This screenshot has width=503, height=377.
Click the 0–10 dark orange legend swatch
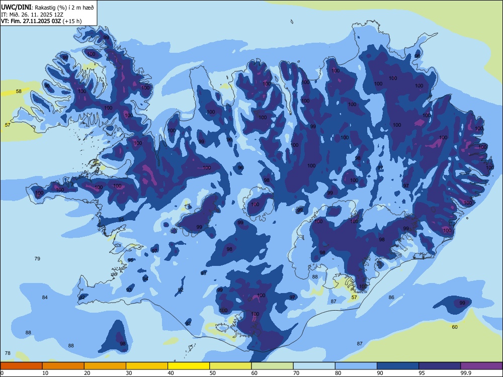tap(21, 366)
